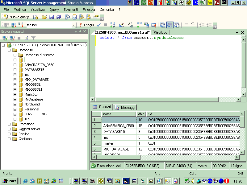The image size is (247, 185).
Task: Open the active files list dropdown arrow
Action: (x=237, y=32)
